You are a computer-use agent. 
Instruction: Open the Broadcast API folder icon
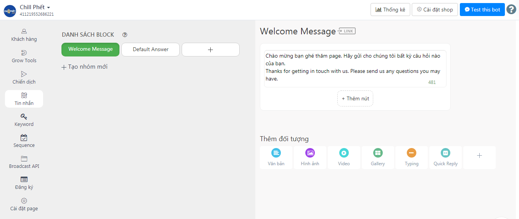point(24,159)
